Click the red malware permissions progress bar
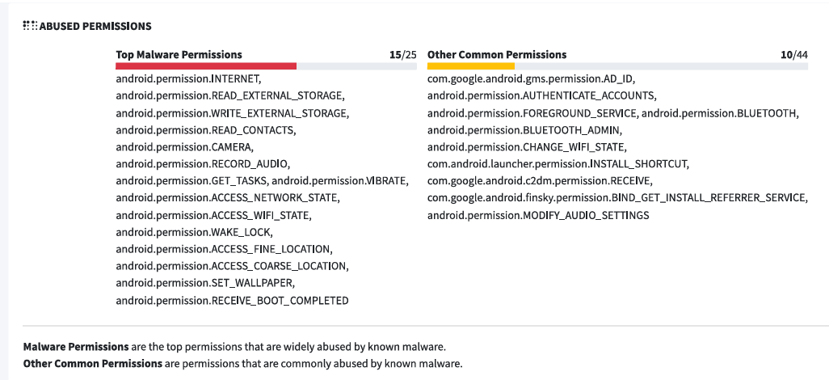The height and width of the screenshot is (380, 829). pos(206,66)
